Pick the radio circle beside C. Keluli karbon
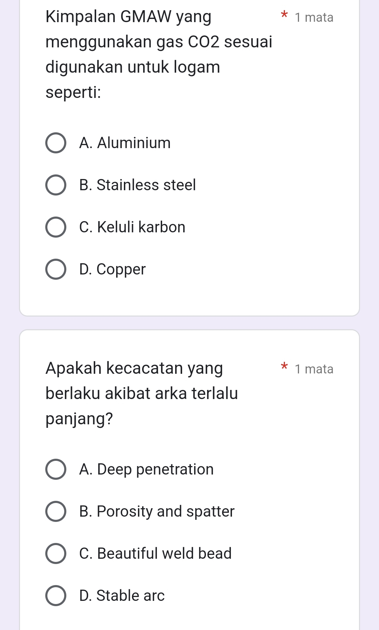 (x=56, y=227)
